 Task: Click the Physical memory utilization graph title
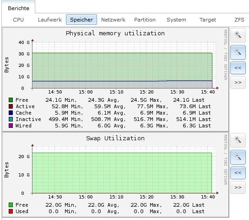[x=115, y=33]
